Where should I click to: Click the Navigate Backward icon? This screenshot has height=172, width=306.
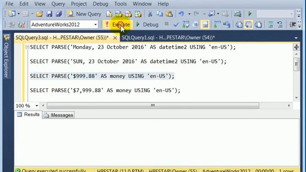pyautogui.click(x=211, y=14)
